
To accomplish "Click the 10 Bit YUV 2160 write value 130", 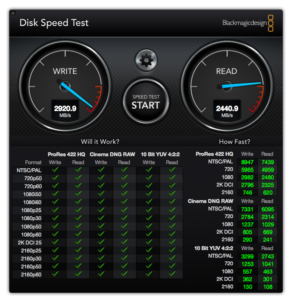I will tap(247, 287).
